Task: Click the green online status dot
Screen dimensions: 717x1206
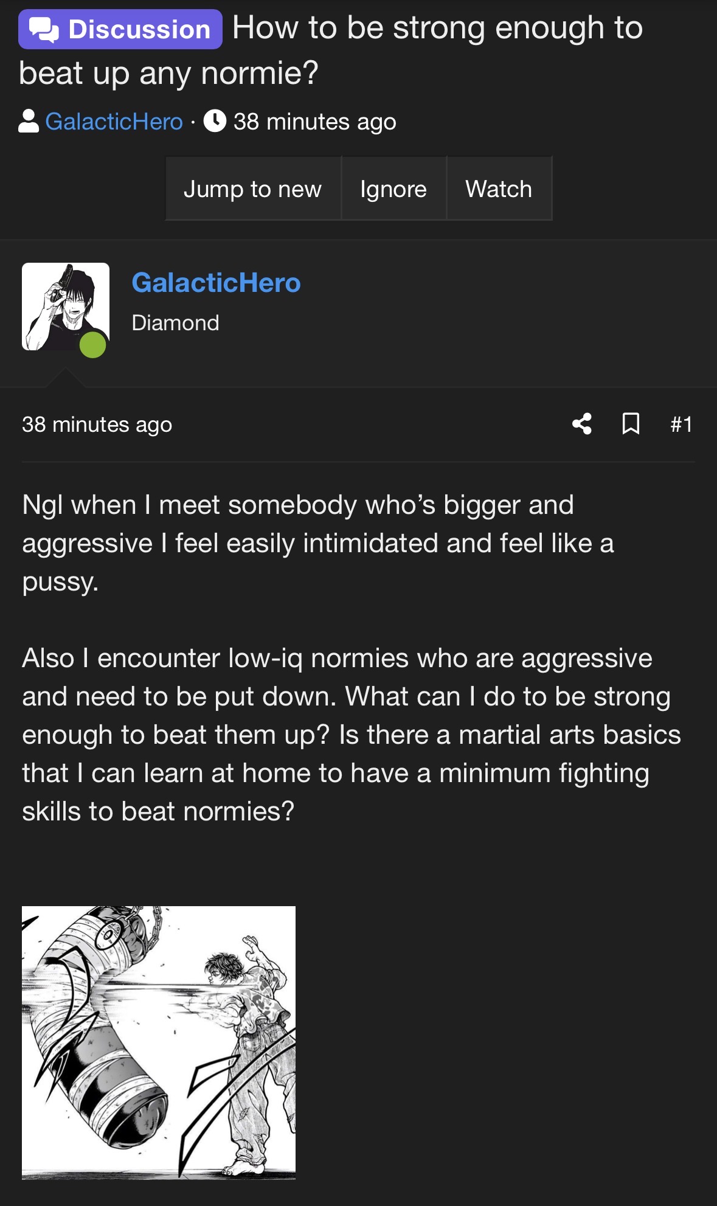Action: (x=93, y=345)
